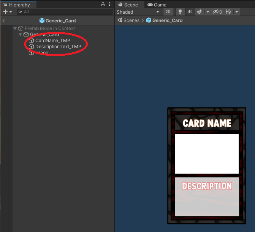Click the CardName_TMP cube icon

[x=31, y=41]
